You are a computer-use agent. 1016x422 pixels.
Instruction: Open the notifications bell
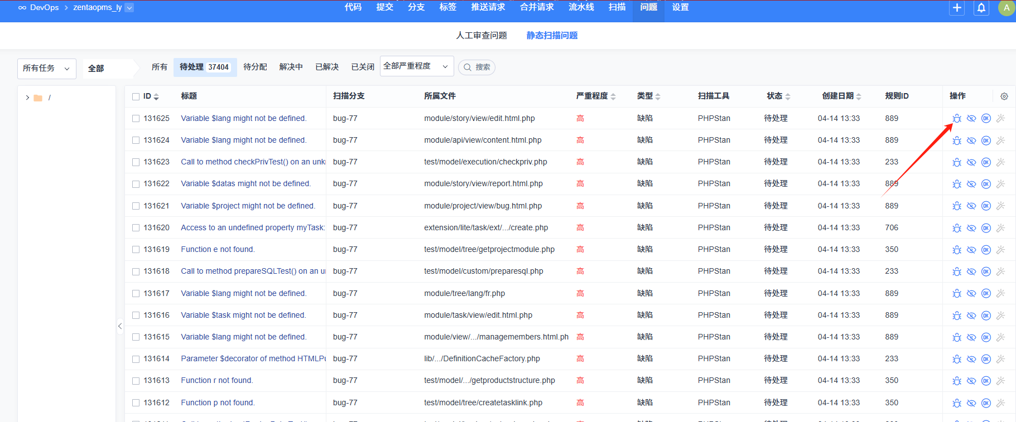(981, 8)
